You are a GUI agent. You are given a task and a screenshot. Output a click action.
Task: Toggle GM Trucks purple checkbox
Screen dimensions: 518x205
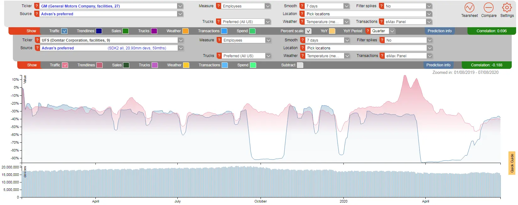[x=154, y=31]
